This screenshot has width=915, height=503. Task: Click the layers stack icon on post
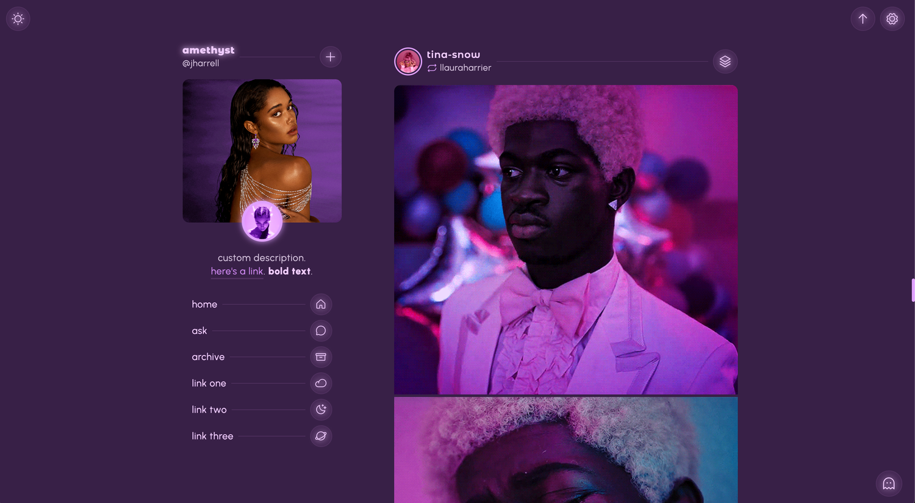pyautogui.click(x=725, y=62)
